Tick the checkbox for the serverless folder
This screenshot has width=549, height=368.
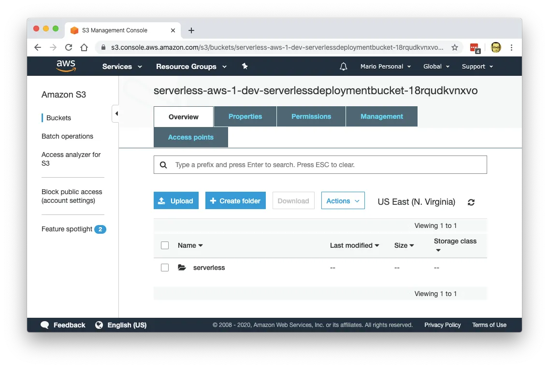[x=165, y=268]
